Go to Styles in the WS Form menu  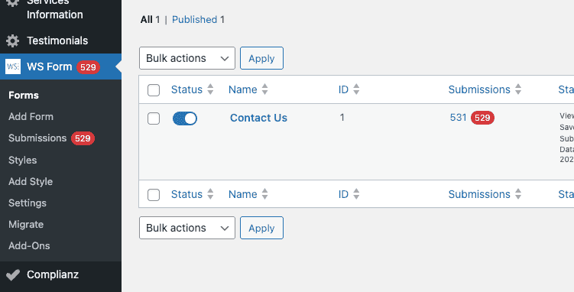tap(23, 161)
